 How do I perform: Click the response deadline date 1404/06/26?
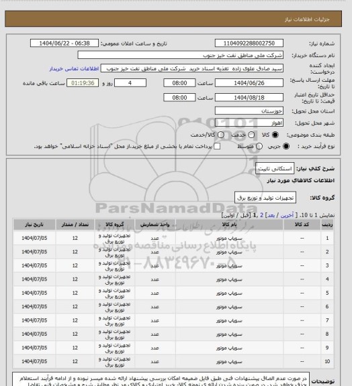pos(249,83)
